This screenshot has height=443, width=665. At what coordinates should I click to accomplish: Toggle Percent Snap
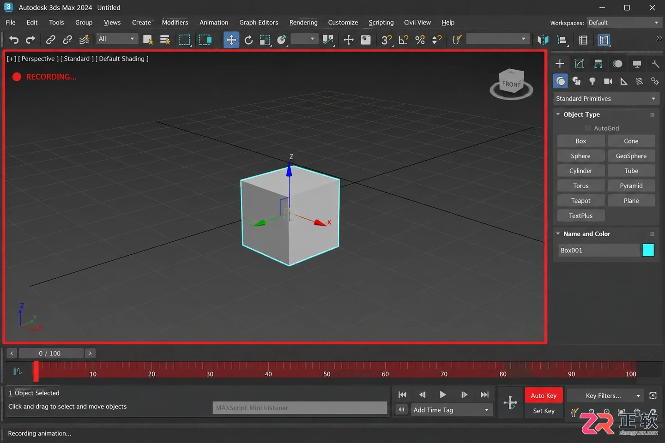tap(420, 40)
